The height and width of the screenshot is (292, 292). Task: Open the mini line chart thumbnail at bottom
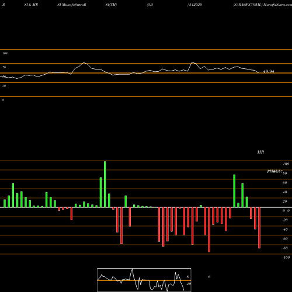144,280
